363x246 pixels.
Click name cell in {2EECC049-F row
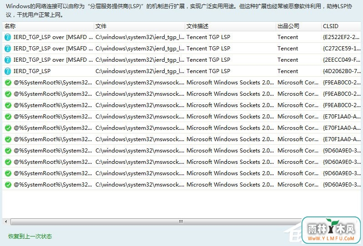(53, 60)
